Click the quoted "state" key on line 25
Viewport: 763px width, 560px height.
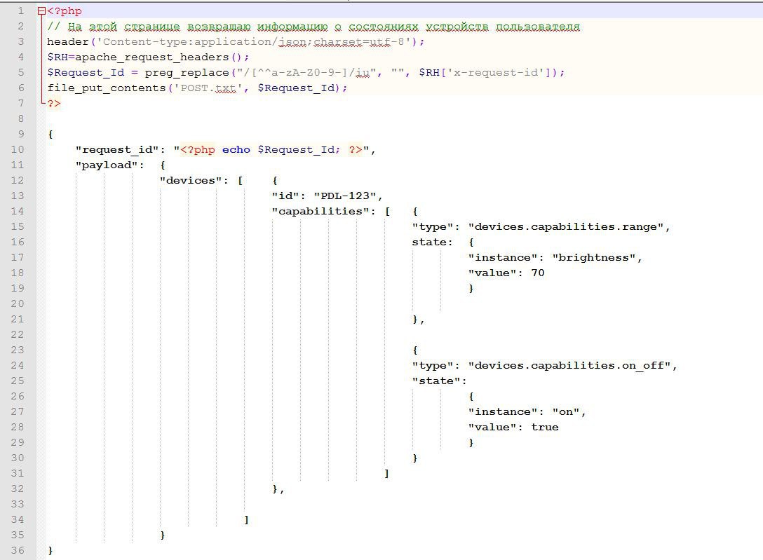[x=436, y=381]
